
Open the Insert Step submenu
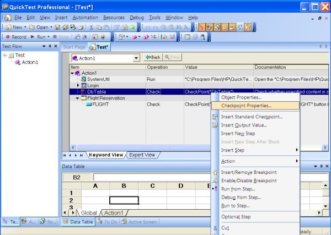pyautogui.click(x=255, y=150)
